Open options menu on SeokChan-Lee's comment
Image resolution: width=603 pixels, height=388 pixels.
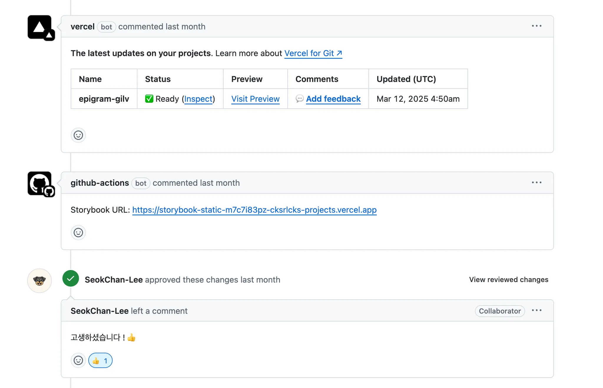point(536,311)
